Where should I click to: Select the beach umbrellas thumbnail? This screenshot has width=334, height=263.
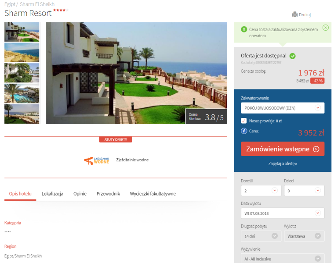pyautogui.click(x=22, y=52)
